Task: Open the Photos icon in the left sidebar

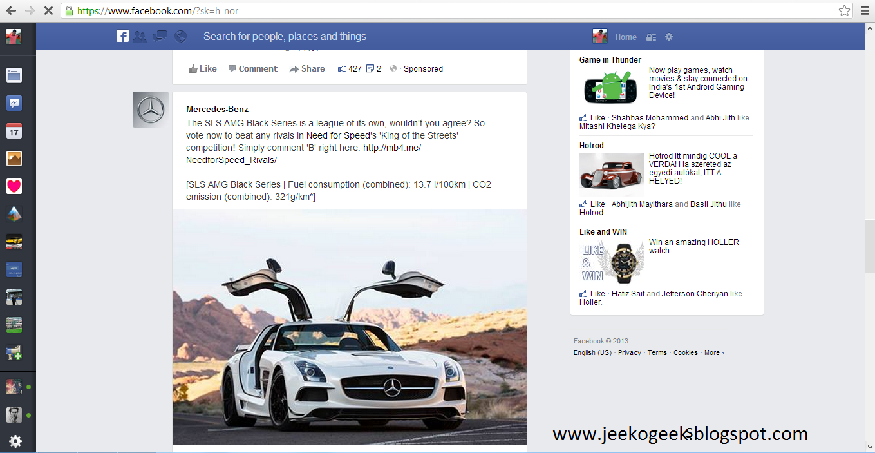Action: point(14,159)
